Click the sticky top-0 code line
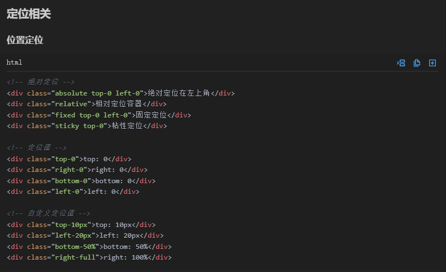 pos(87,126)
